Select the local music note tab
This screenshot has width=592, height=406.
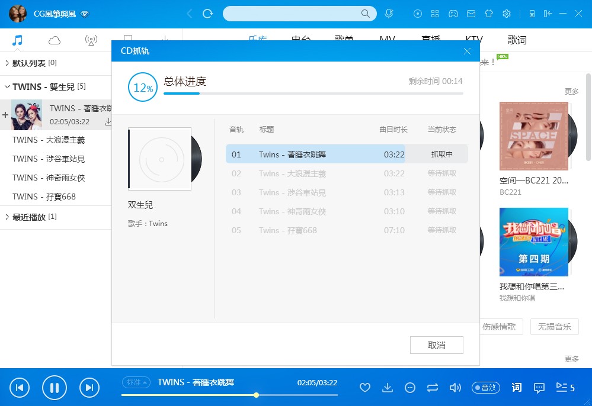pos(17,40)
